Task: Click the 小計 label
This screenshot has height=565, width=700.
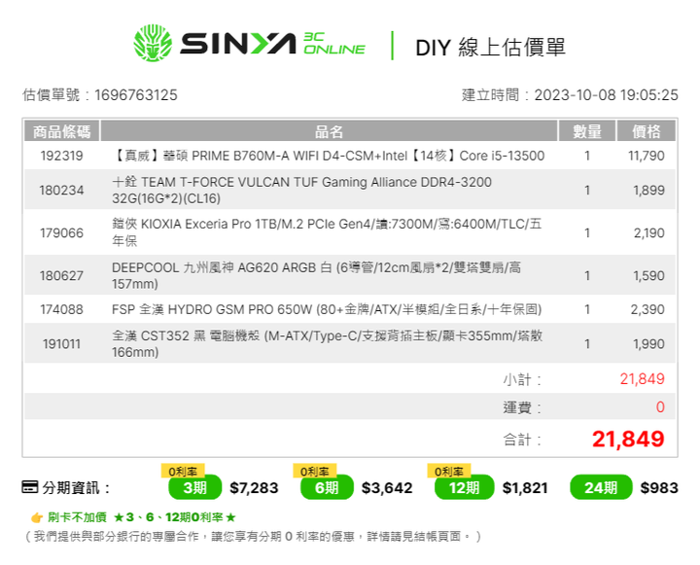Action: point(522,379)
